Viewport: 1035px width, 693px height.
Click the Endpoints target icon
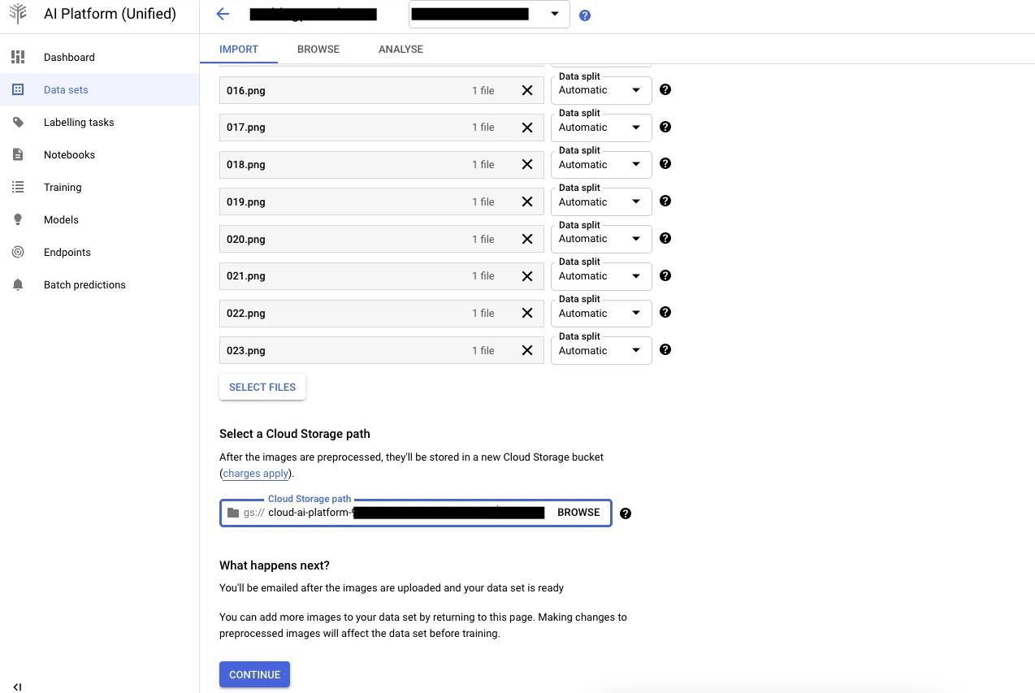18,252
